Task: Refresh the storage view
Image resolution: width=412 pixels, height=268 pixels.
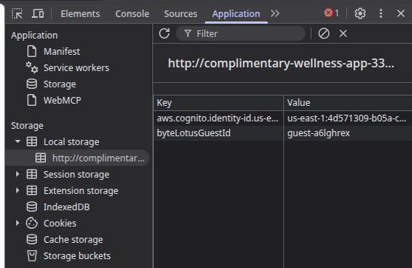Action: coord(164,33)
